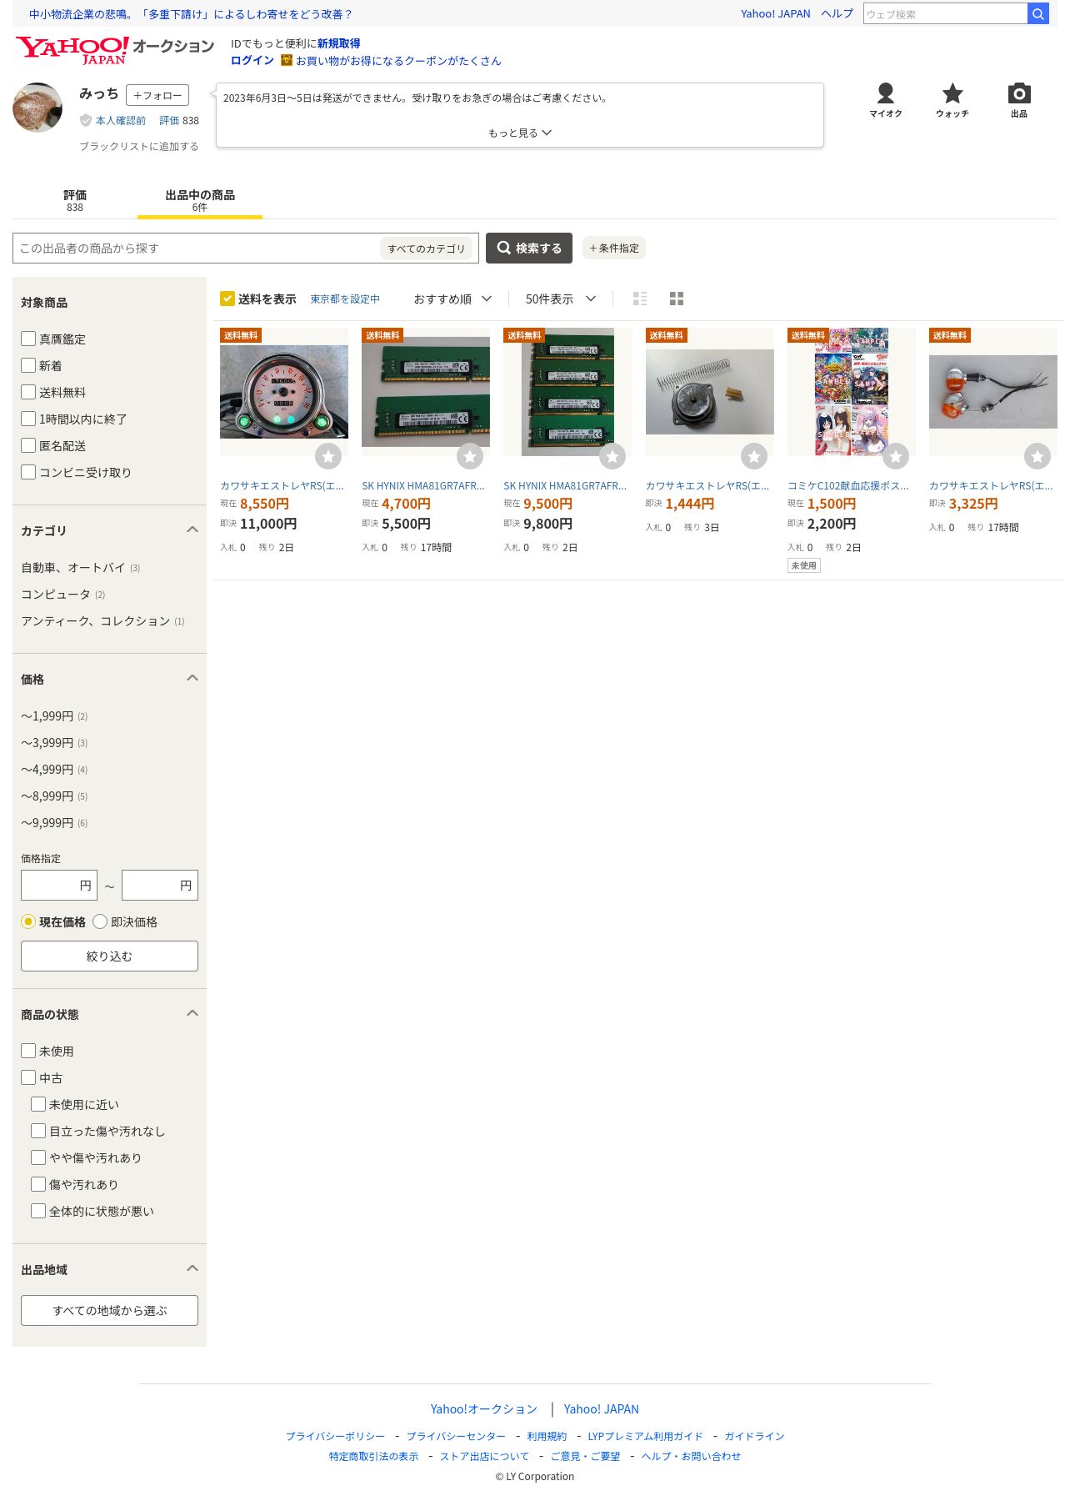The image size is (1070, 1496).
Task: Switch to list view layout icon
Action: (x=640, y=299)
